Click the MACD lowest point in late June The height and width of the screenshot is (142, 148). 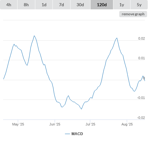[x=81, y=109]
